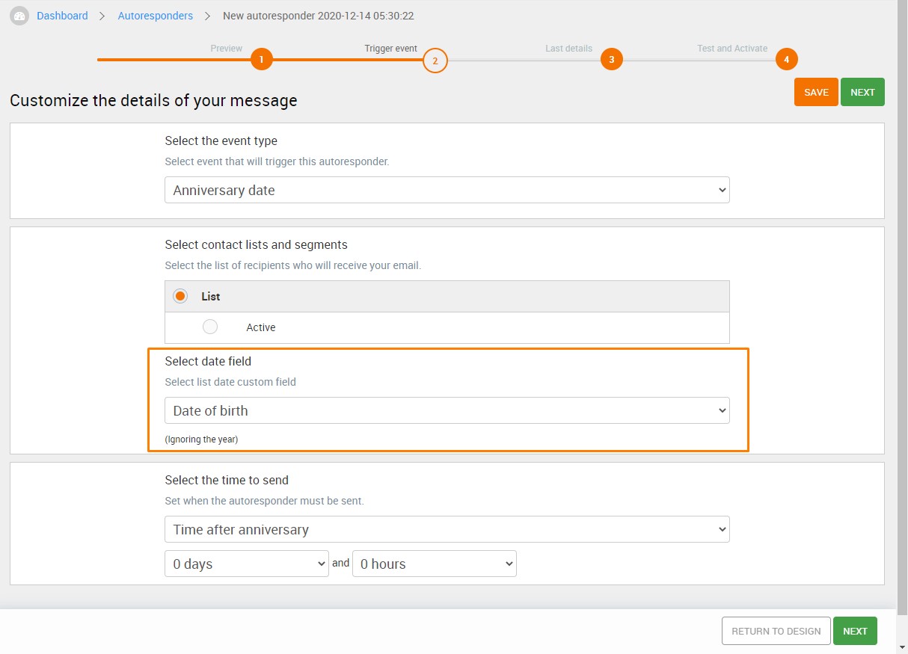The width and height of the screenshot is (908, 654).
Task: Open the Date of birth dropdown
Action: [447, 410]
